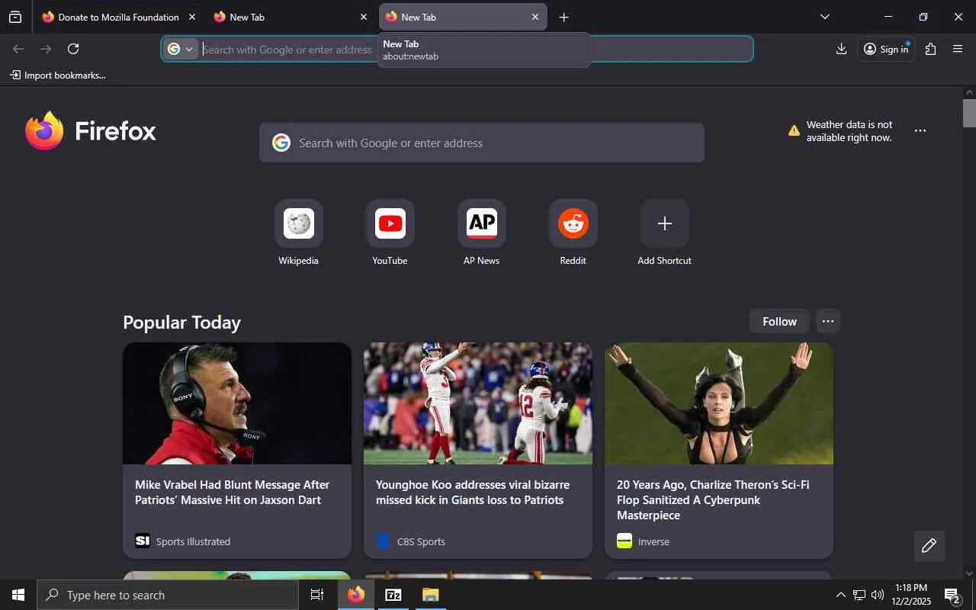
Task: Select the search engine dropdown in address bar
Action: click(x=181, y=49)
